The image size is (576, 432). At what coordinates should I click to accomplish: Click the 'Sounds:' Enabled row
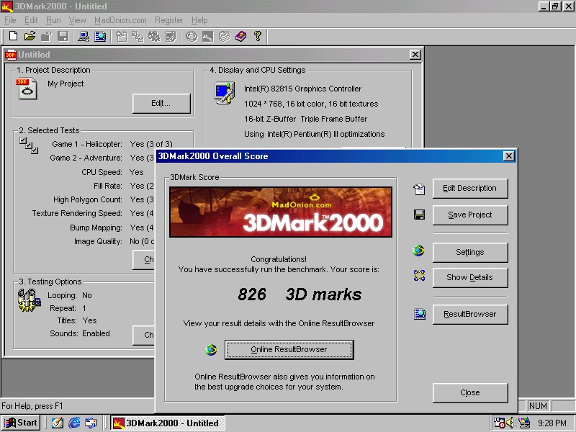click(x=80, y=333)
